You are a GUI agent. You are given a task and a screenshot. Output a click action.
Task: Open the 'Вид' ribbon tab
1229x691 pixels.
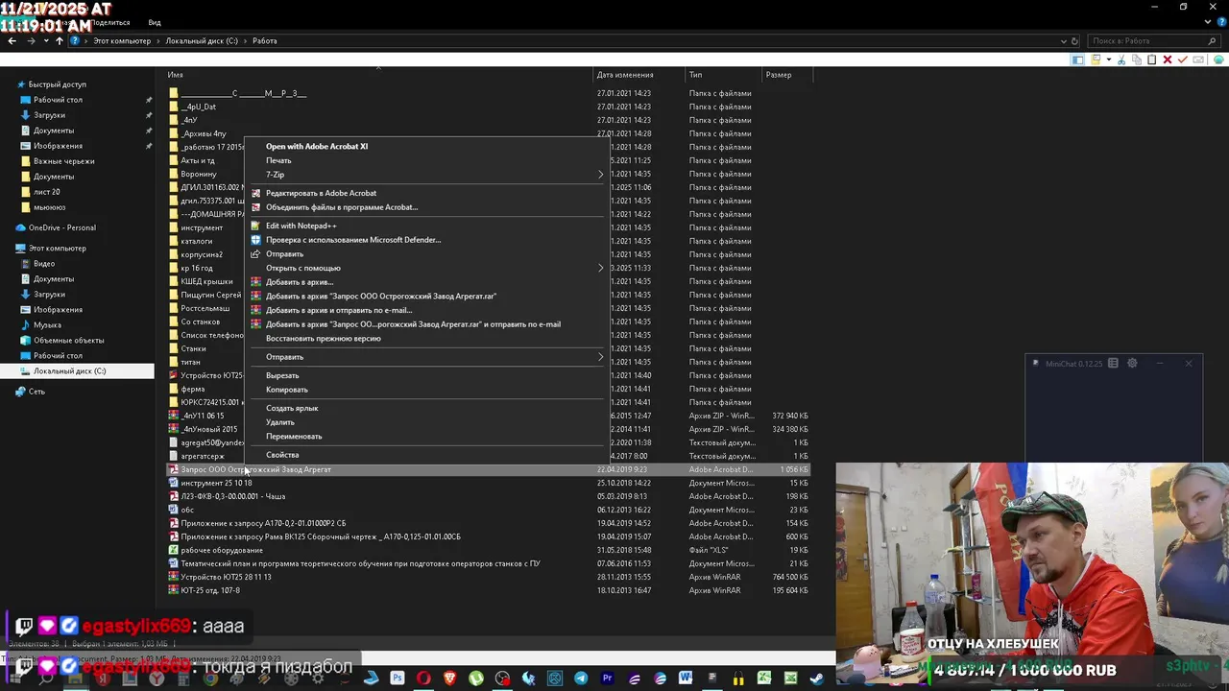(155, 22)
